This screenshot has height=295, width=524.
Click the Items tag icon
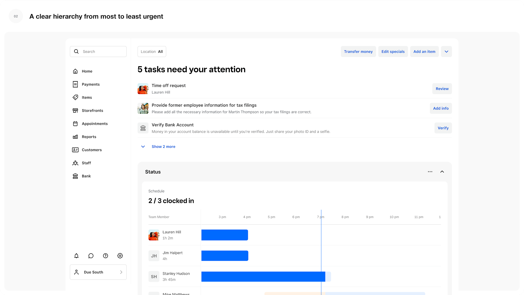75,97
